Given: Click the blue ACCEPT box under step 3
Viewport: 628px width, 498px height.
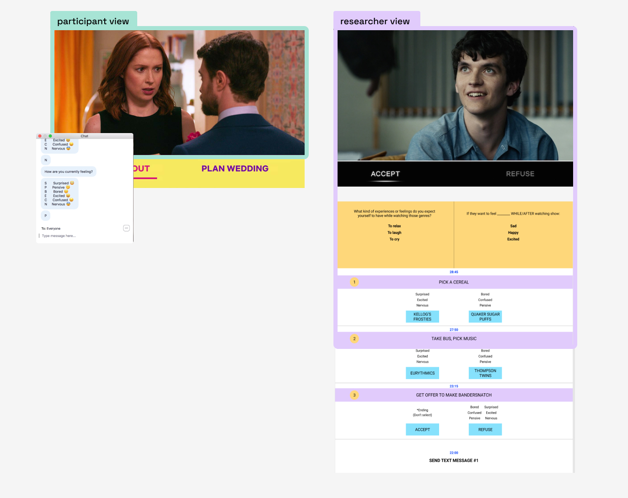Looking at the screenshot, I should 422,429.
